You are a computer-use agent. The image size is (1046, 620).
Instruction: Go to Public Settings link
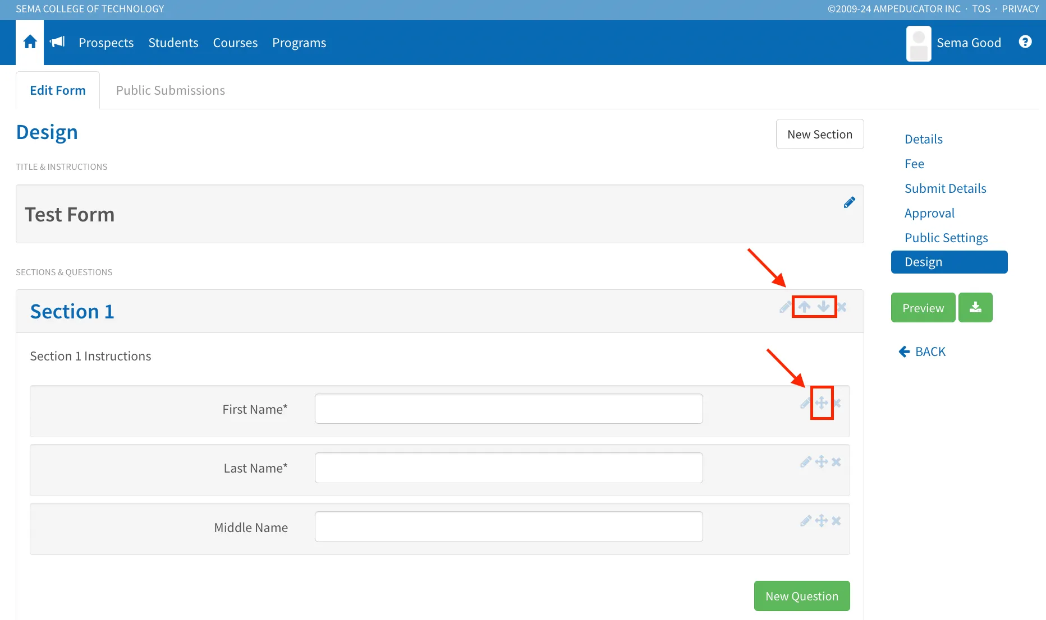click(946, 238)
